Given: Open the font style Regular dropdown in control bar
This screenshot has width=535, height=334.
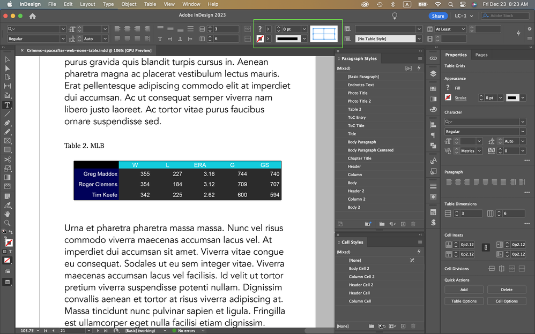Looking at the screenshot, I should tap(63, 39).
